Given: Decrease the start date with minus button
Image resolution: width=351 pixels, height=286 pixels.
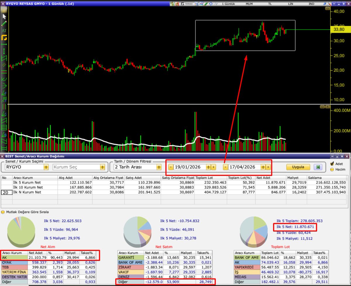Looking at the screenshot, I should tap(171, 167).
